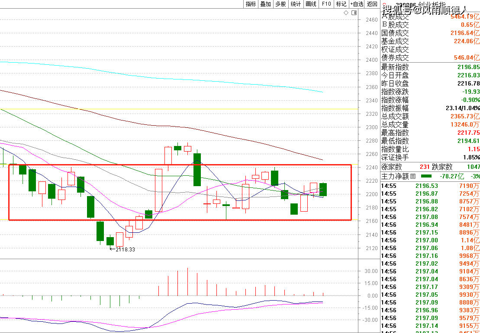Screen dimensions: 480x333
Task: Open the list icon beside 主力净额
Action: [413, 176]
